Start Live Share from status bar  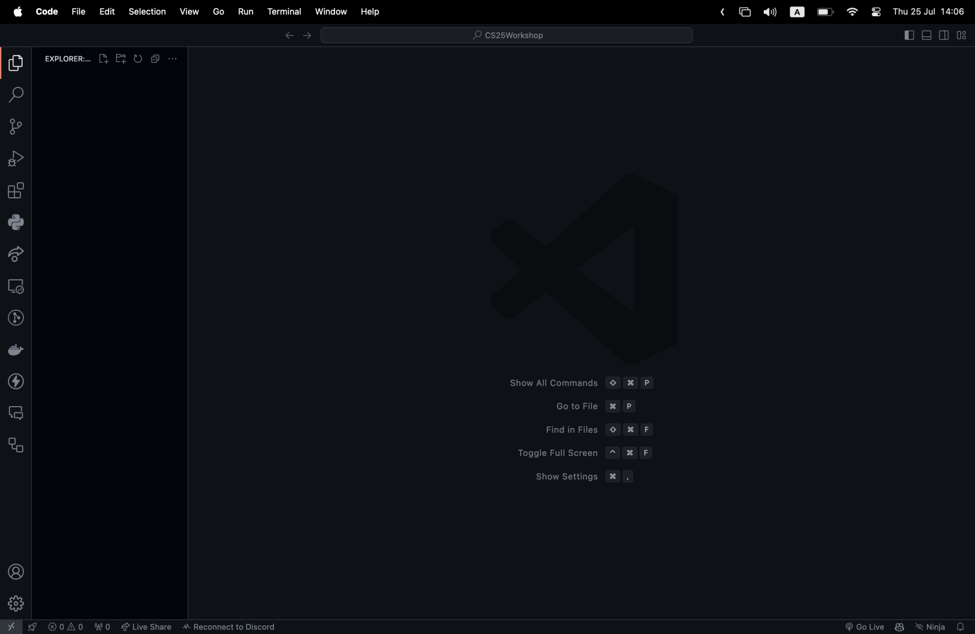pyautogui.click(x=146, y=627)
